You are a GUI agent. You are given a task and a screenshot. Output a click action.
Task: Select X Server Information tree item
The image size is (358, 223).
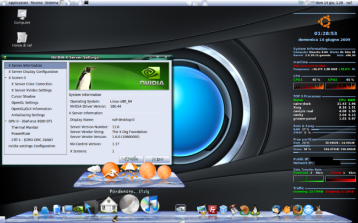(36, 66)
